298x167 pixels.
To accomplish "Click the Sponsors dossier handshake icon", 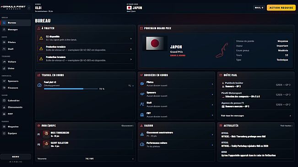I will [x=142, y=94].
